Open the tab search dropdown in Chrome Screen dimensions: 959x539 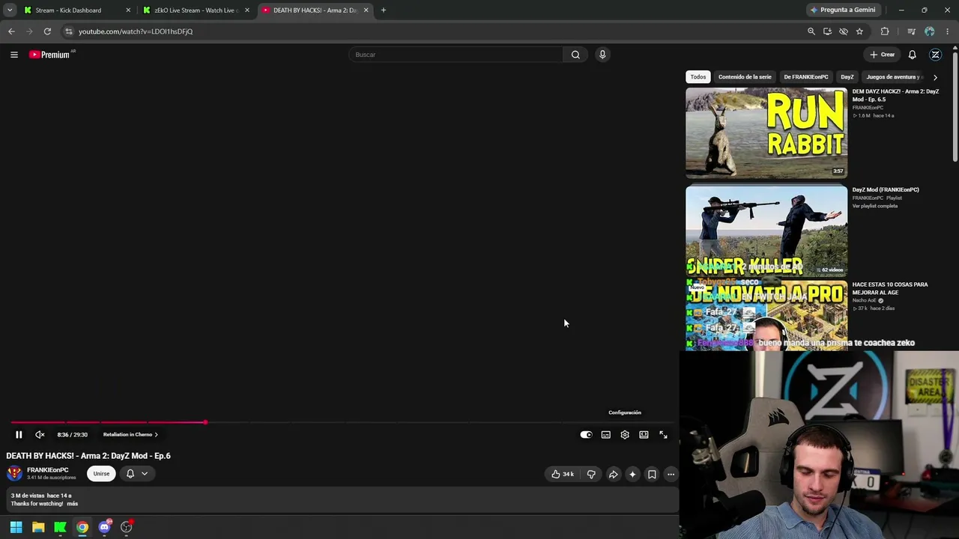click(9, 10)
